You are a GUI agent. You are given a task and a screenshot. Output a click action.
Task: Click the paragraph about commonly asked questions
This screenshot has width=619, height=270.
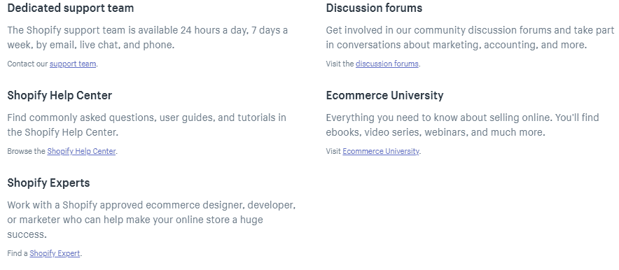point(147,125)
